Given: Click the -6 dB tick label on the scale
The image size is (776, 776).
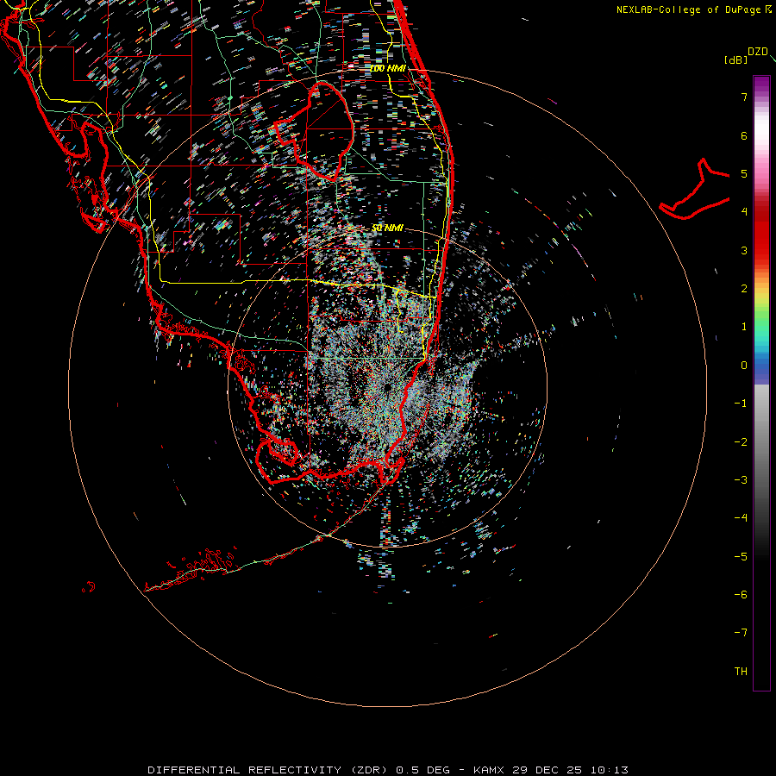Looking at the screenshot, I should (x=741, y=595).
